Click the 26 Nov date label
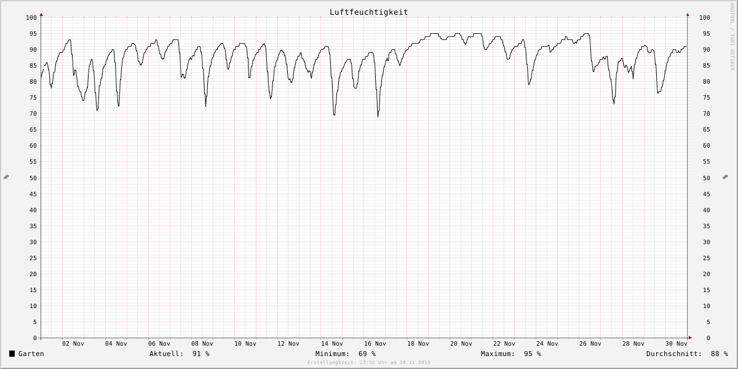The width and height of the screenshot is (738, 369). (x=590, y=343)
